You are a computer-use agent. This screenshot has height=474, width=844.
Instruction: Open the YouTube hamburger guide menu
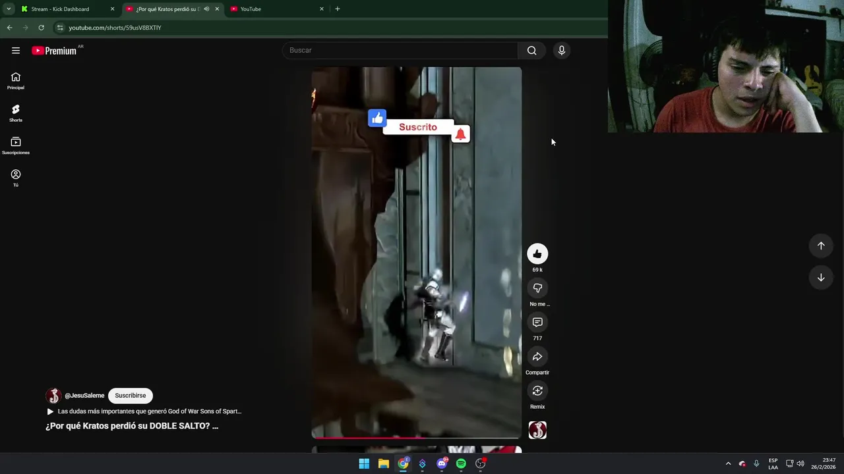[16, 51]
